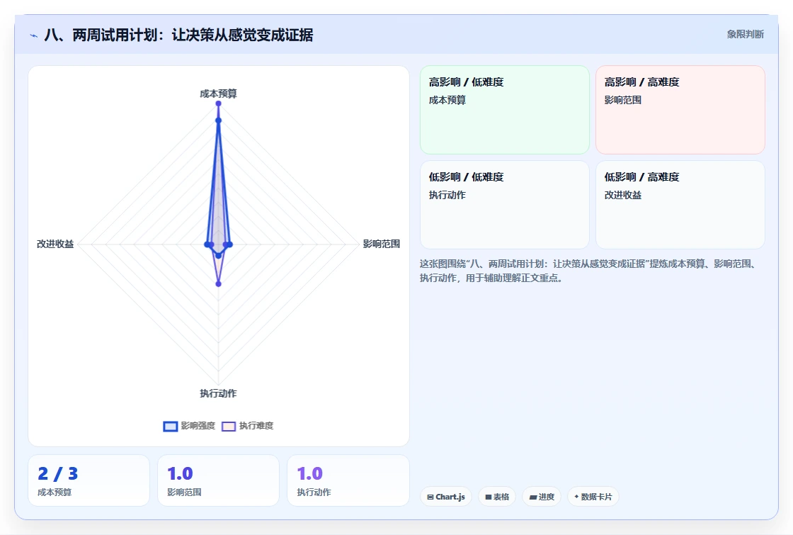Click the 数据卡片 tag chip
The image size is (793, 535).
593,497
